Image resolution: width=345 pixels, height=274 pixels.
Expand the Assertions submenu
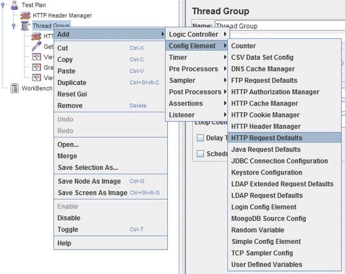click(x=197, y=103)
